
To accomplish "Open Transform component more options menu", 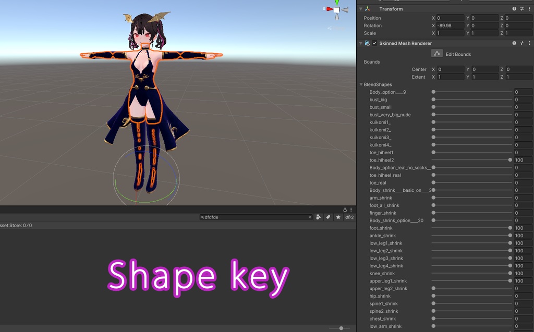I will click(x=529, y=9).
